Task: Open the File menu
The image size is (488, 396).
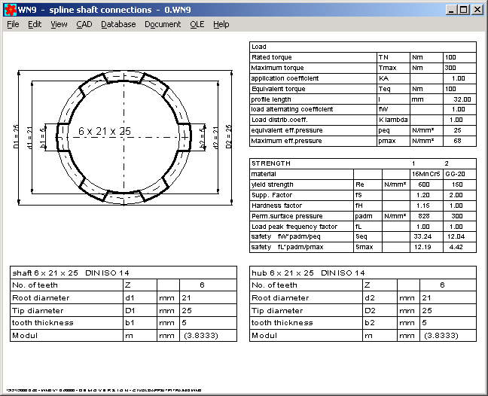Action: coord(13,24)
